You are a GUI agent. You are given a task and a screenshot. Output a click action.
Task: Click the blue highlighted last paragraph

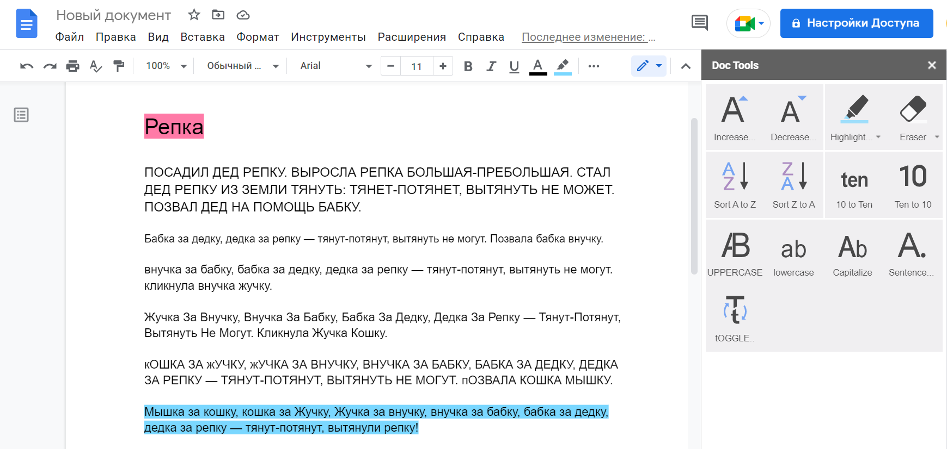coord(376,420)
